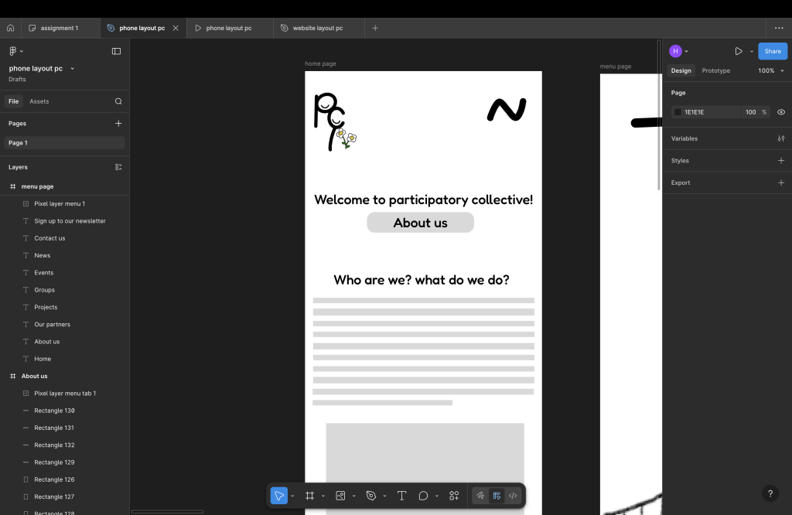
Task: Select the Contact us layer
Action: (x=49, y=238)
